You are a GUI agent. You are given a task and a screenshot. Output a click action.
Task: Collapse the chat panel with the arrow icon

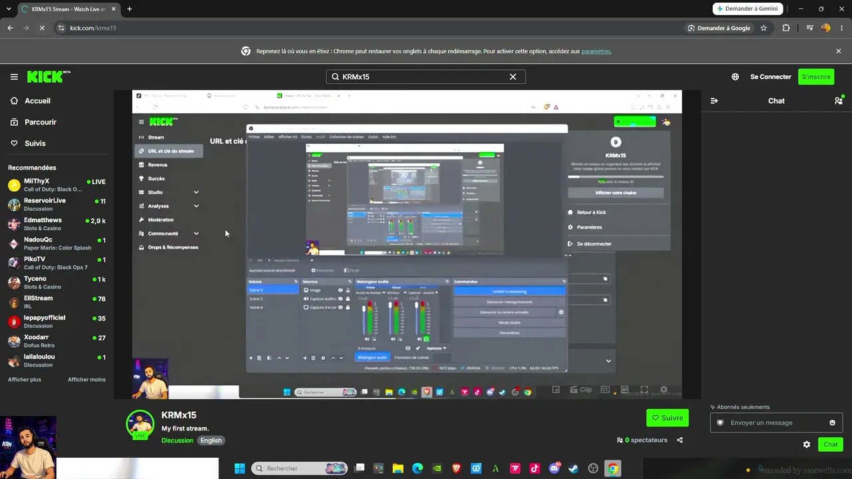coord(714,100)
